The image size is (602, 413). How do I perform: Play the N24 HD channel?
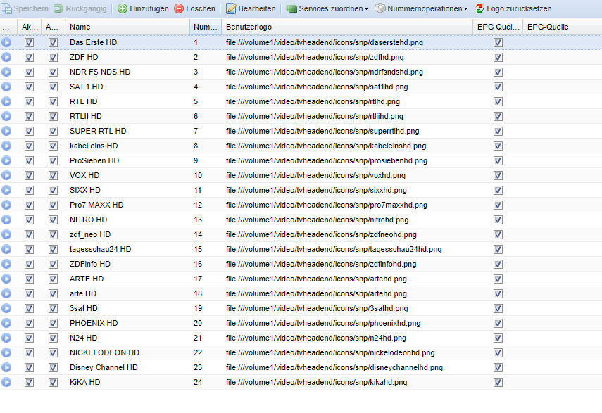(6, 338)
